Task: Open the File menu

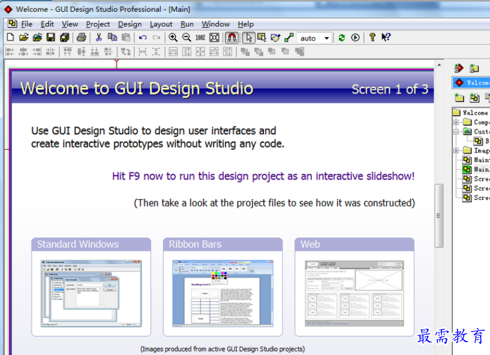Action: (x=26, y=24)
